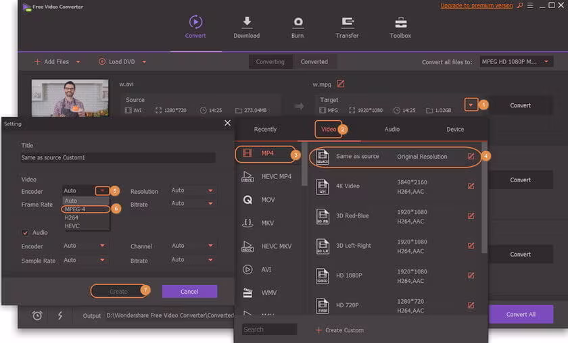
Task: Click the Create button
Action: pos(118,291)
